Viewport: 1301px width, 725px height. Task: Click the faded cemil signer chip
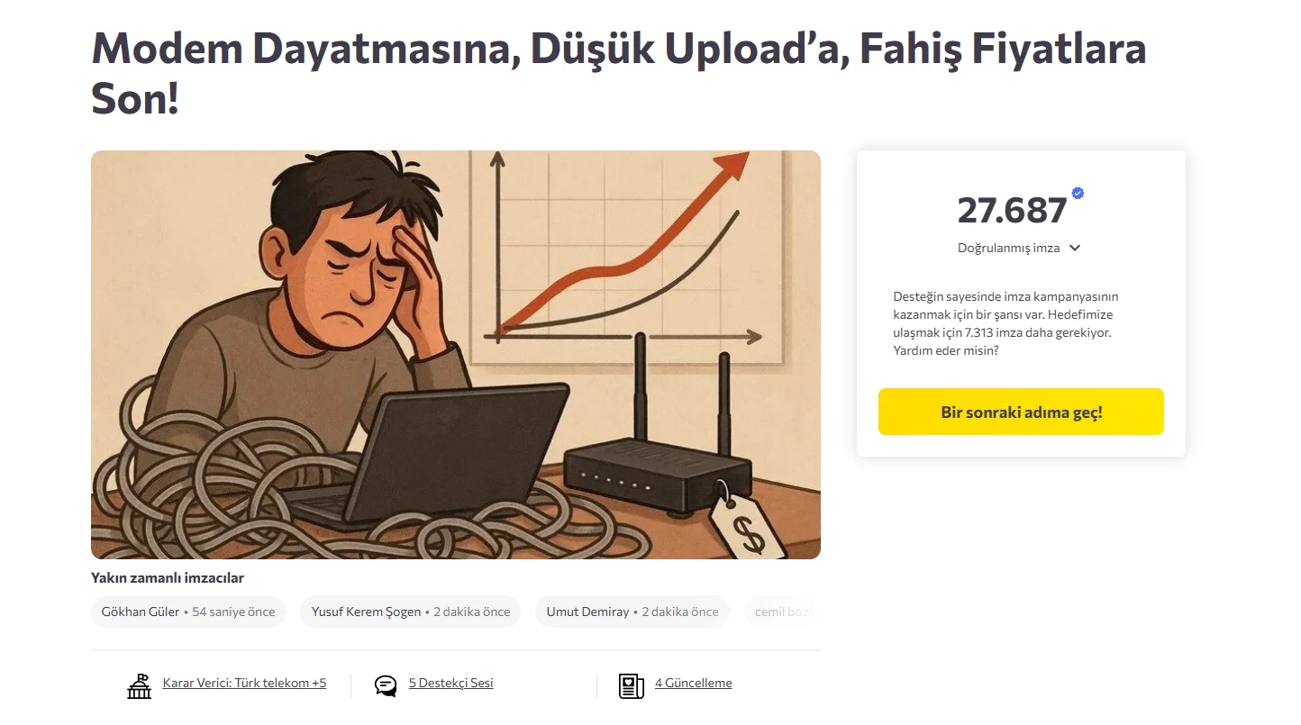(x=782, y=612)
